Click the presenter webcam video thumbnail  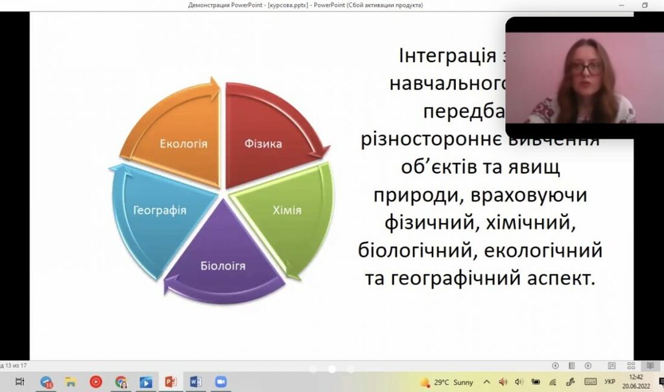pos(584,78)
